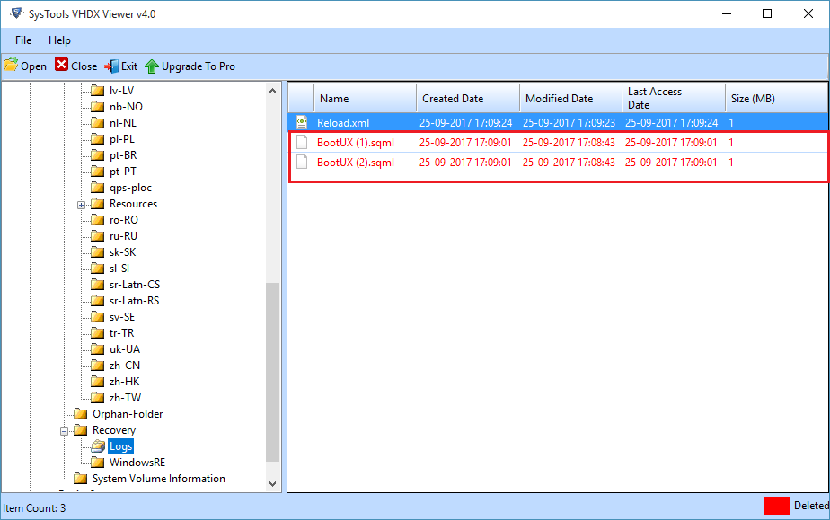Click the red Deleted legend swatch

point(776,506)
